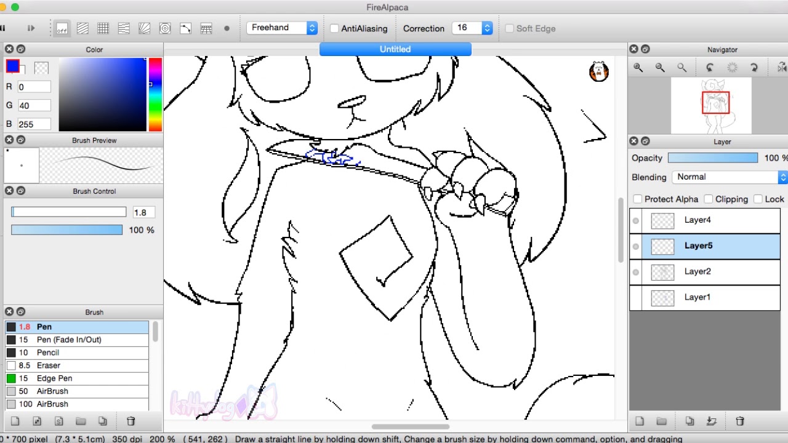Zoom out using Navigator minus magnifier
Image resolution: width=788 pixels, height=443 pixels.
(x=660, y=68)
